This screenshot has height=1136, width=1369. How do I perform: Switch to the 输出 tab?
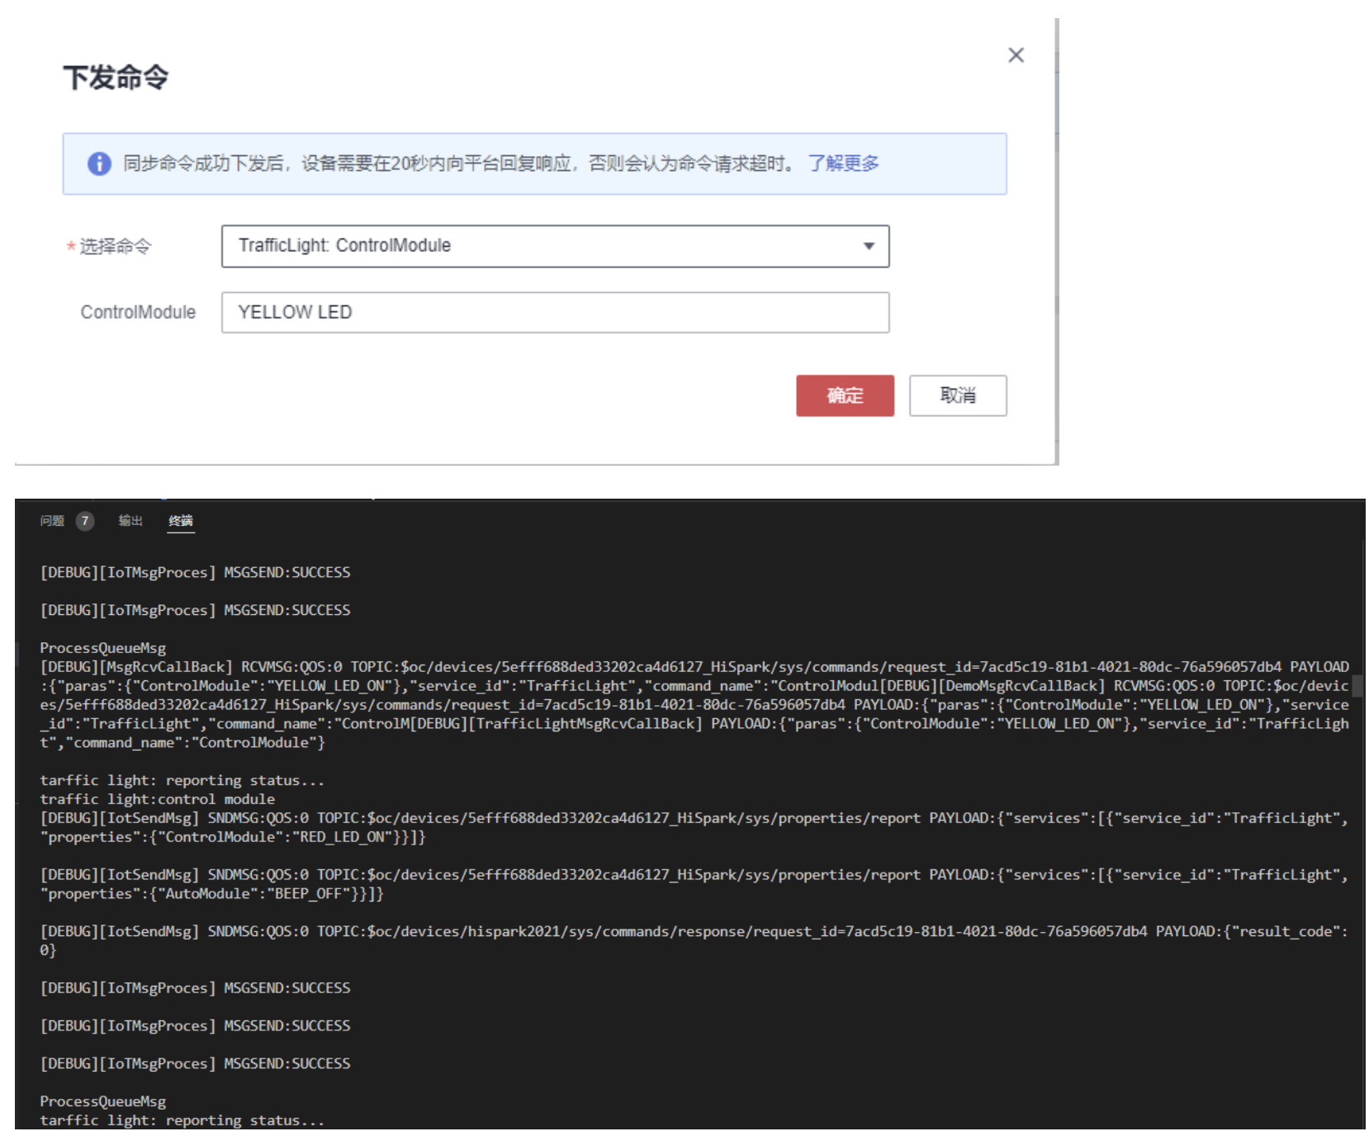[130, 521]
